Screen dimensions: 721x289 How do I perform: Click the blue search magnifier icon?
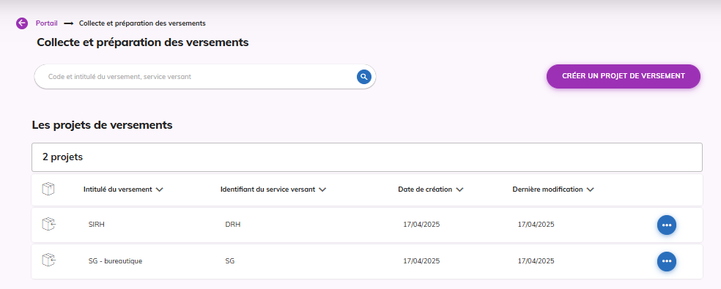[x=363, y=77]
